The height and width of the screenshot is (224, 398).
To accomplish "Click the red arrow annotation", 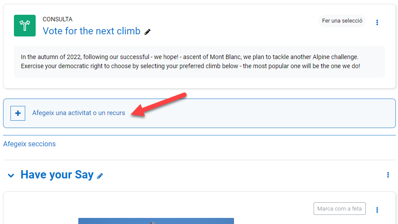I will click(x=160, y=103).
